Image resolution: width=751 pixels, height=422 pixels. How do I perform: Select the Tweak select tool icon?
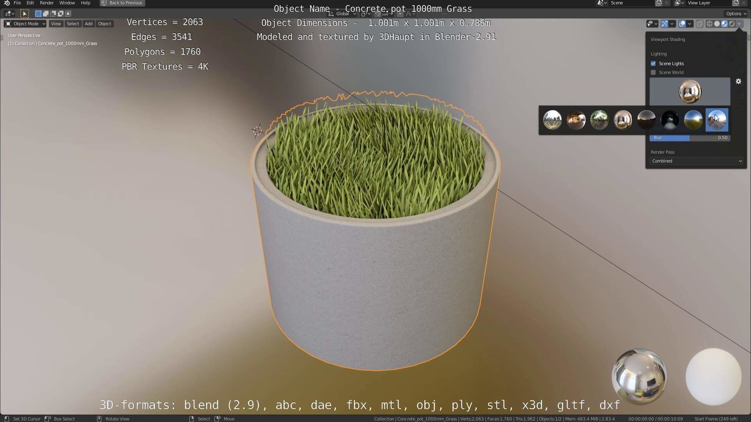tap(25, 14)
